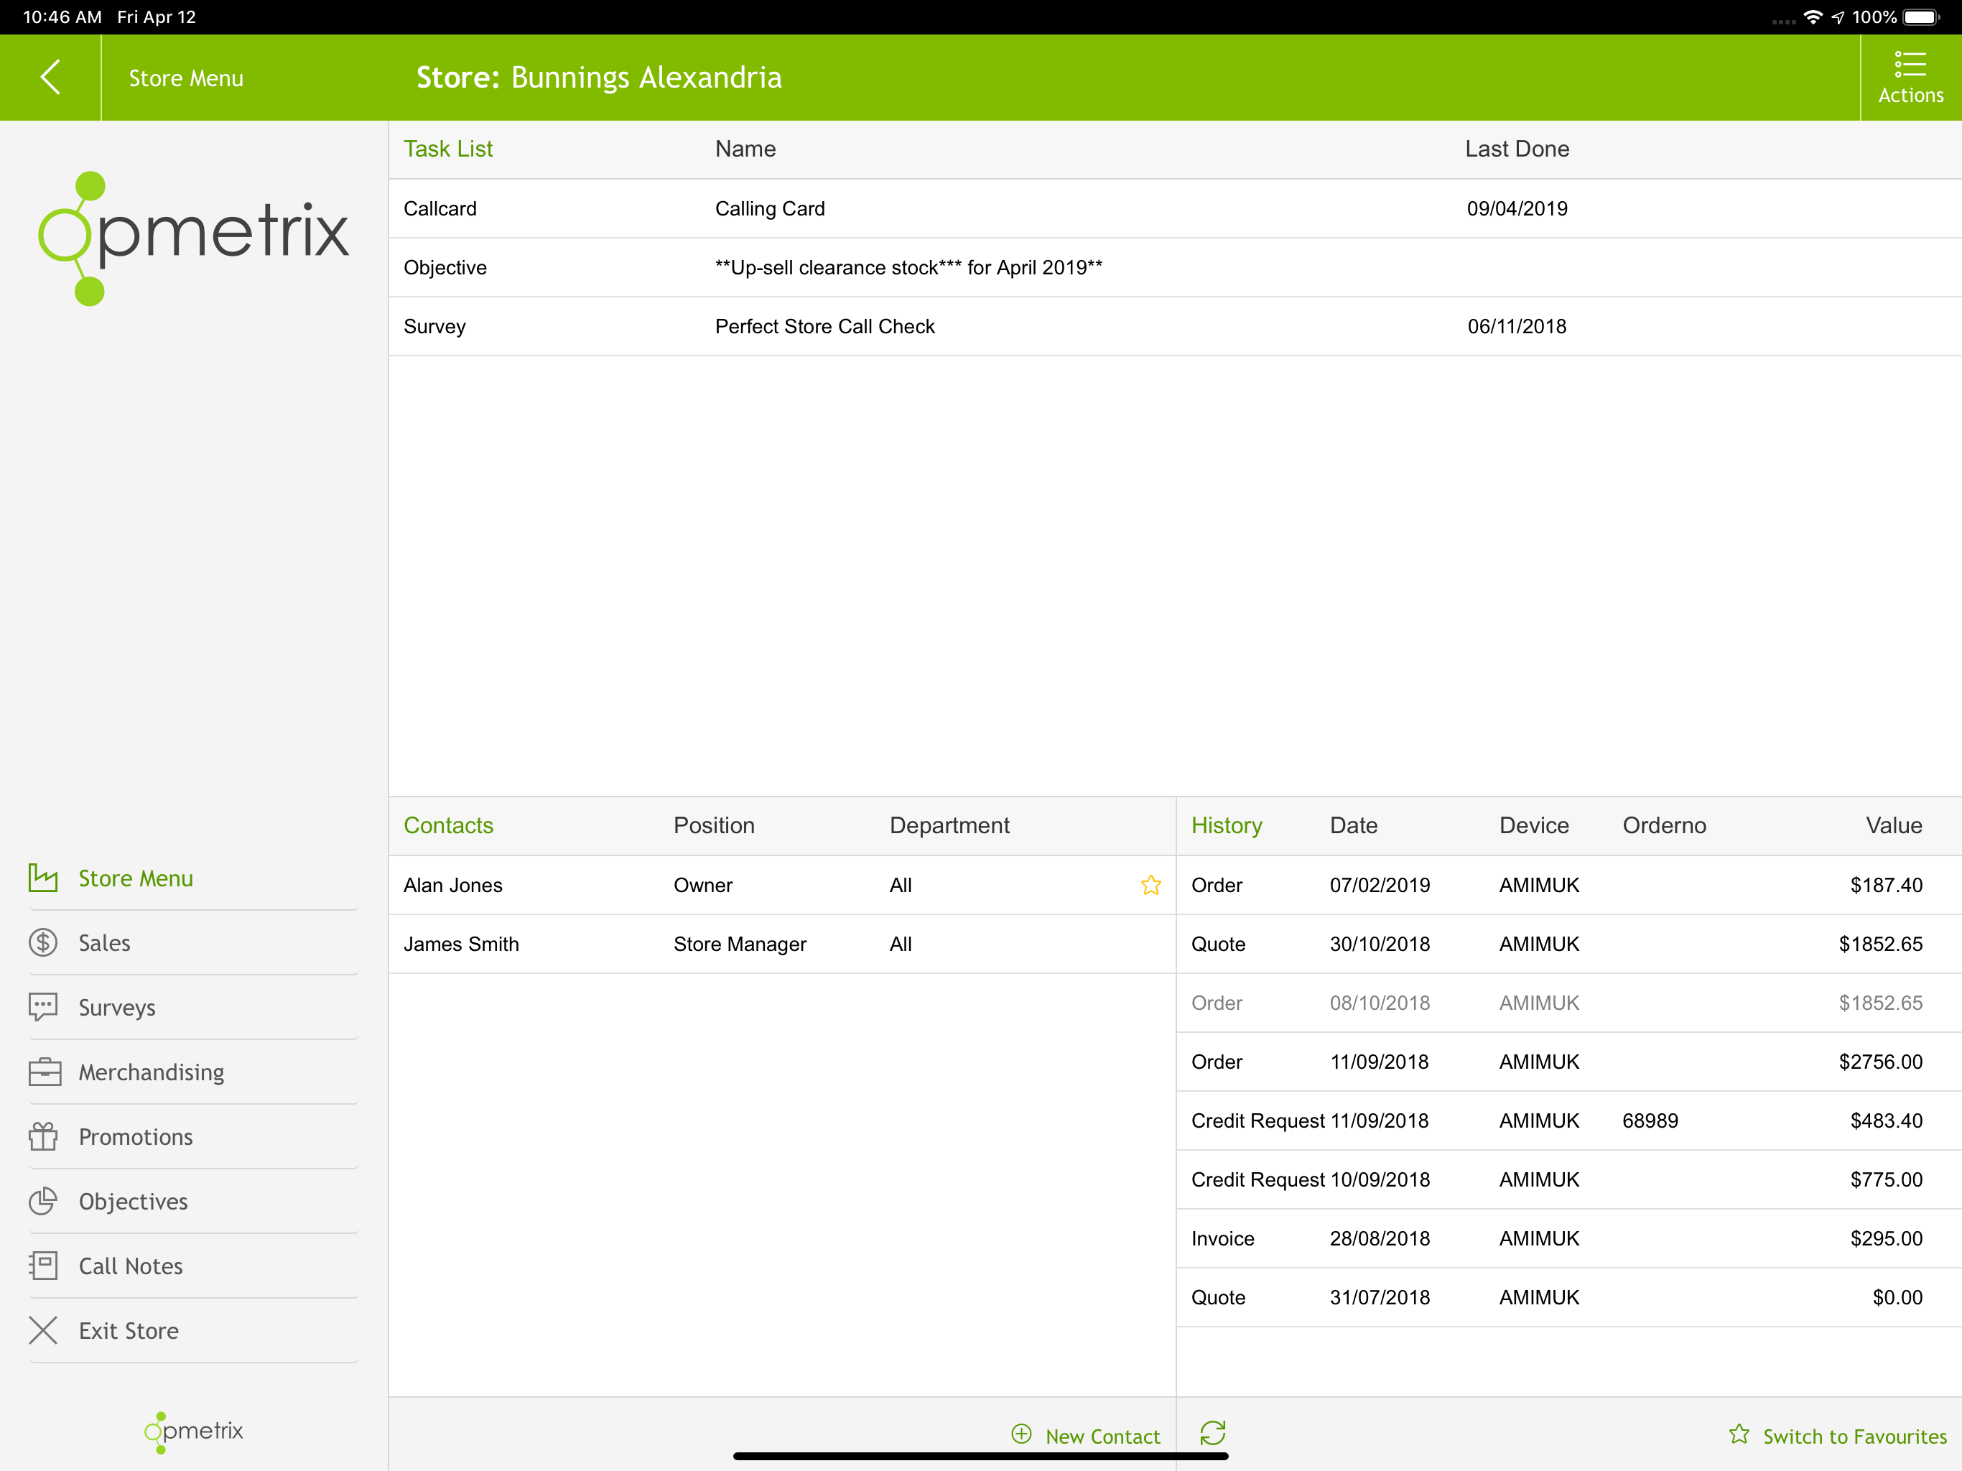Open Invoice dated 28/08/2018
Screen dimensions: 1962x1471
1568,1238
